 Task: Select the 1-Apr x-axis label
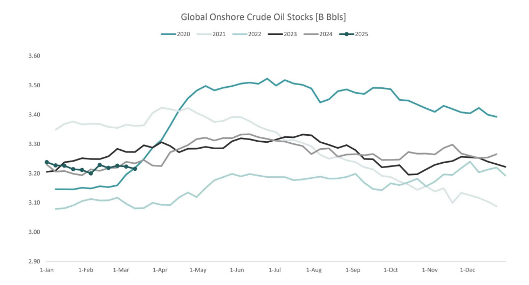tap(161, 269)
